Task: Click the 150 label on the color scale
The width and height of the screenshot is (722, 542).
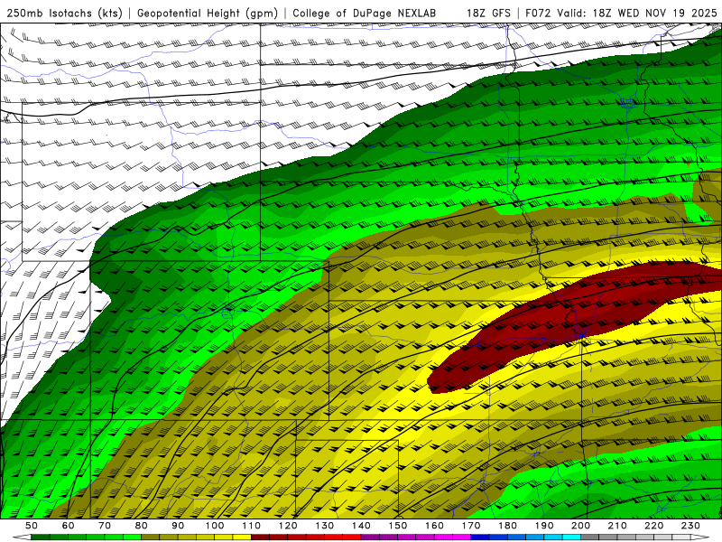Action: point(398,526)
